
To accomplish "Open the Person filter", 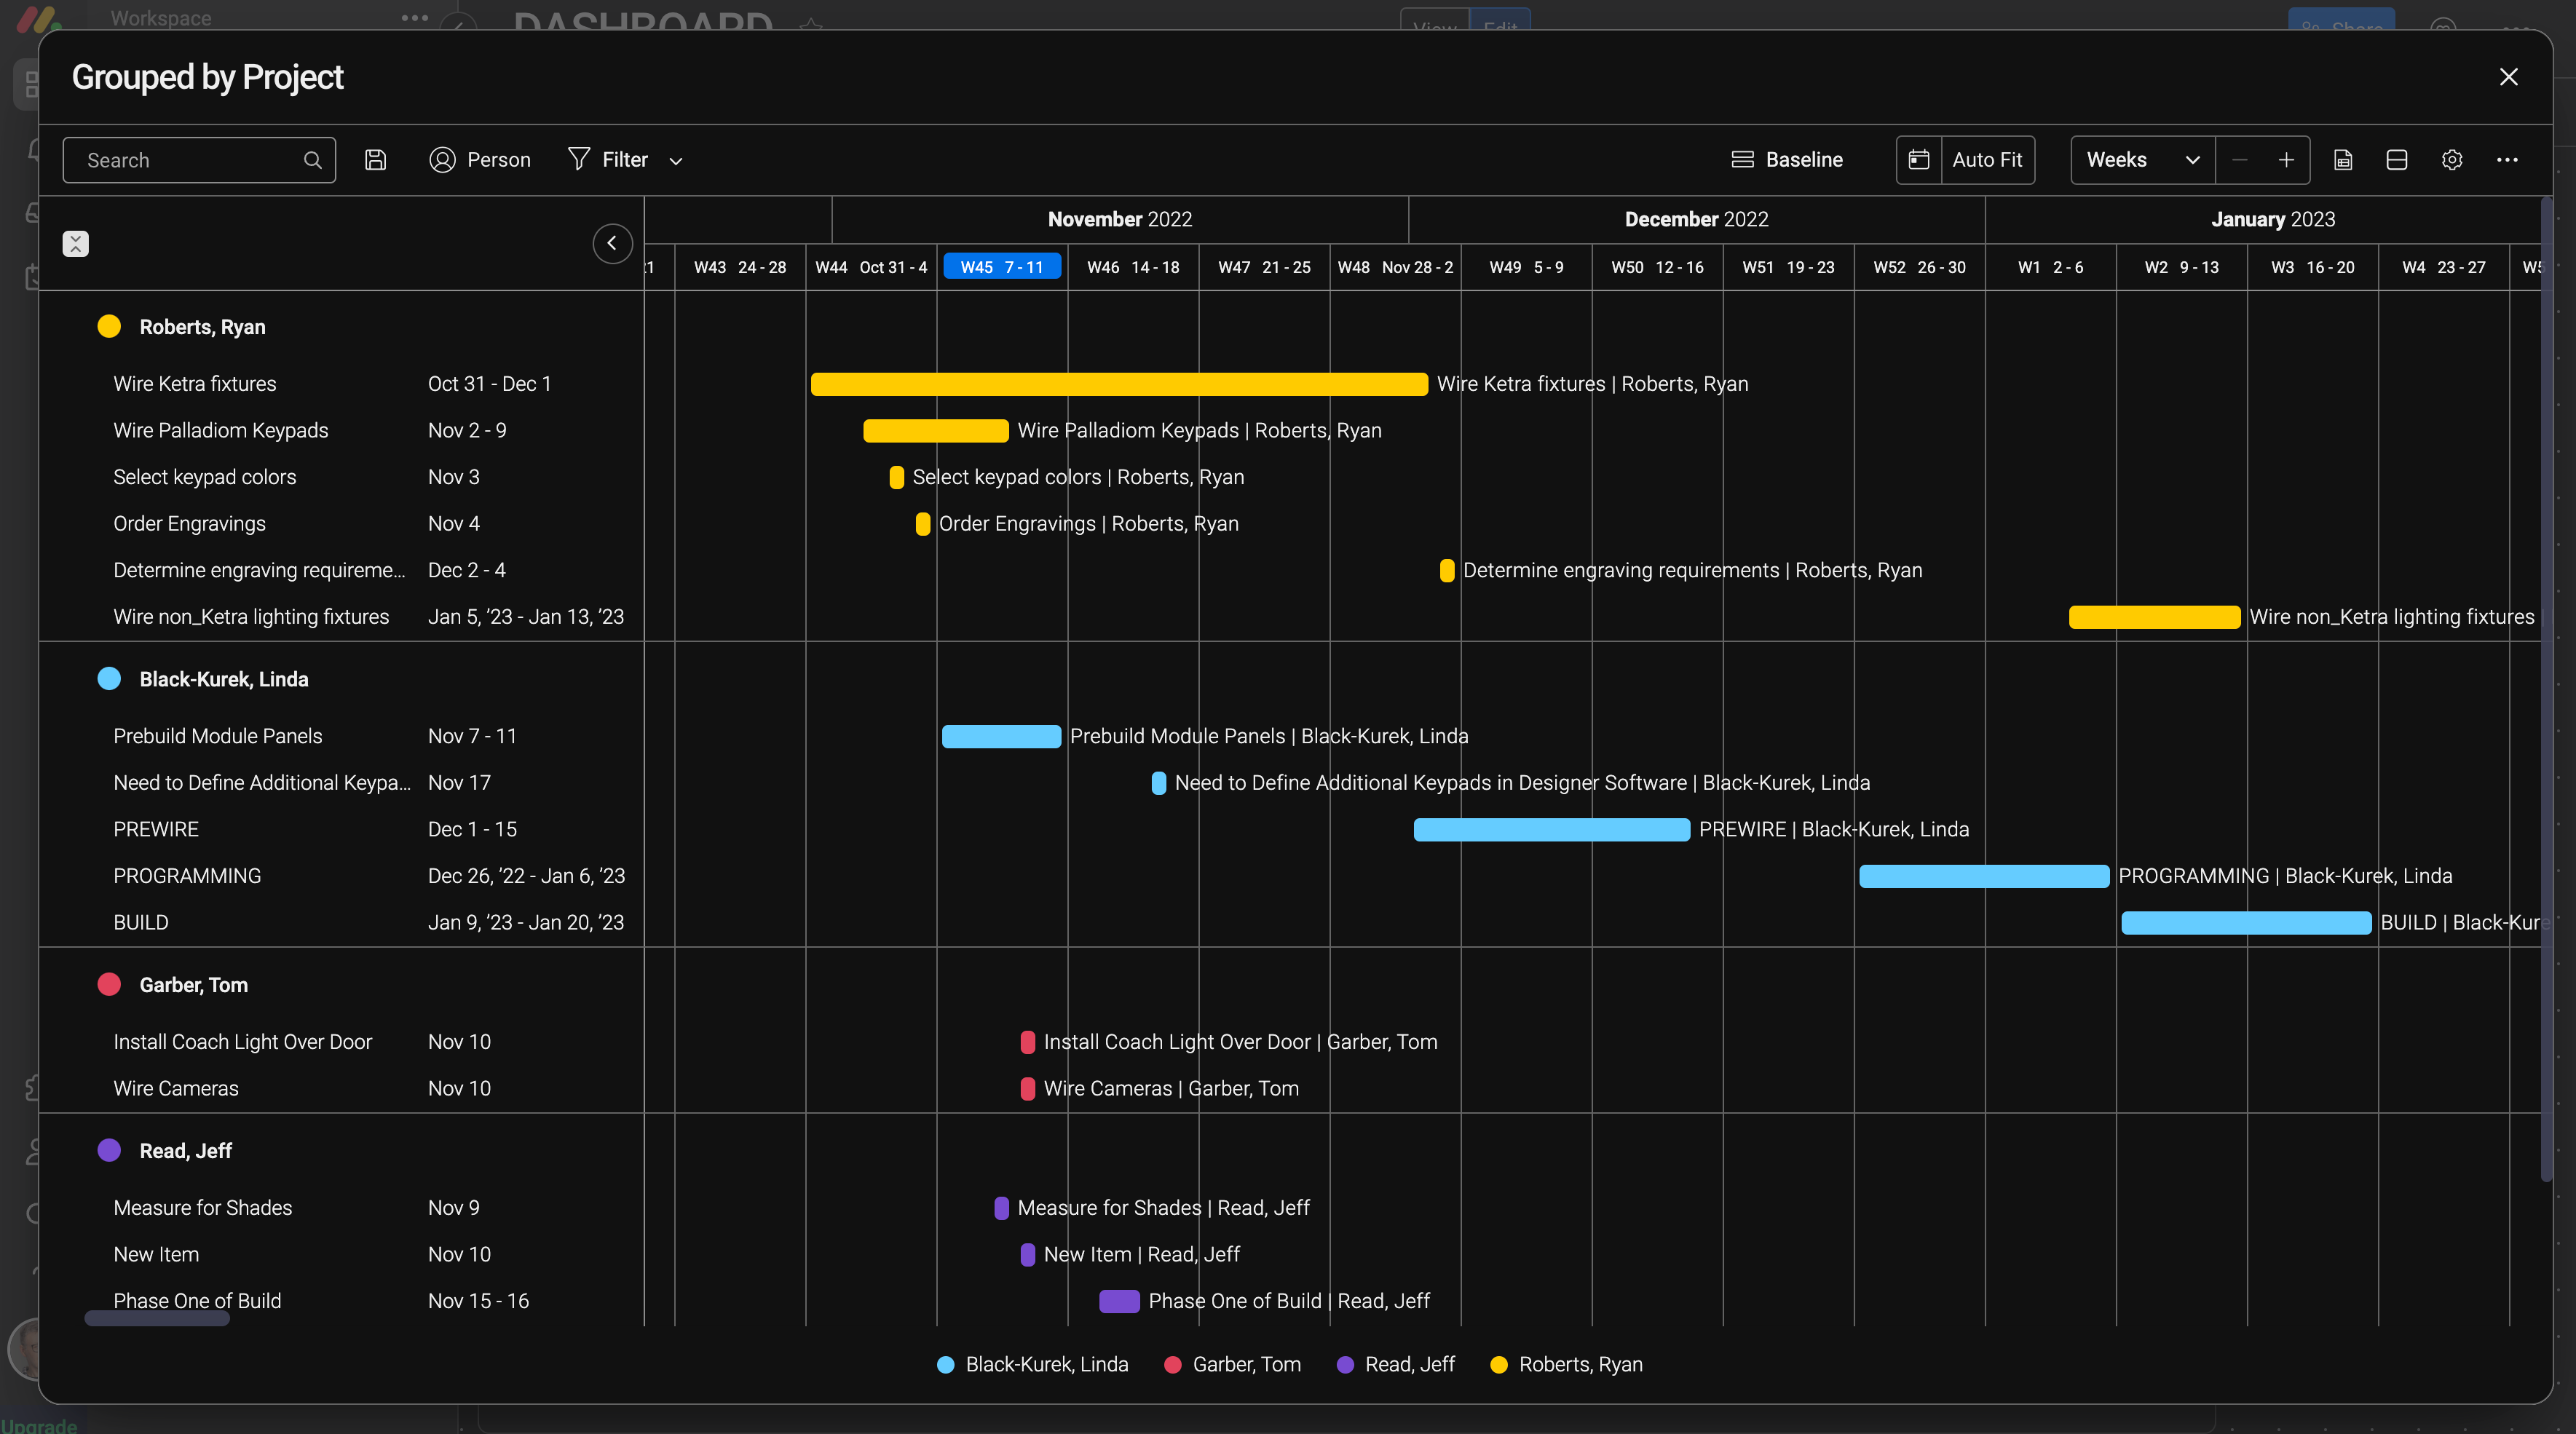I will pyautogui.click(x=480, y=160).
